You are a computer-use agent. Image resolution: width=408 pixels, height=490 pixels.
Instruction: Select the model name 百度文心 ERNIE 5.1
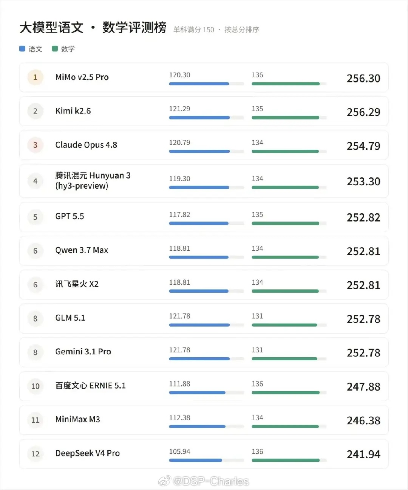[x=91, y=386]
